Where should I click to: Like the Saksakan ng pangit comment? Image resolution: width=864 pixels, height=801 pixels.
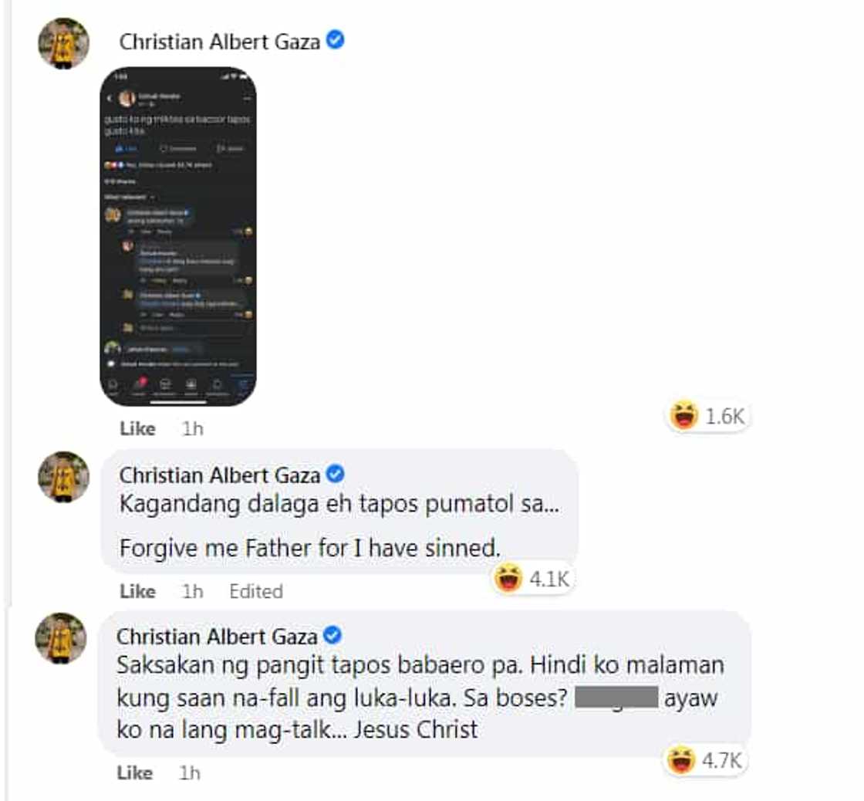pos(135,773)
